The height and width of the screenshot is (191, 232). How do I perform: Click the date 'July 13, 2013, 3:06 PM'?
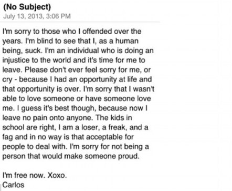37,16
